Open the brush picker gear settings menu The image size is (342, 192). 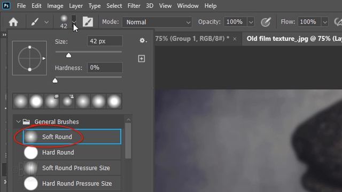(143, 41)
